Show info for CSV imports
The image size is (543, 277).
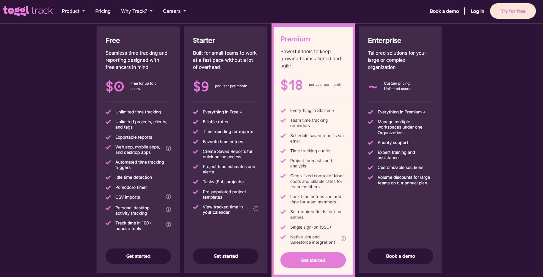click(x=168, y=197)
